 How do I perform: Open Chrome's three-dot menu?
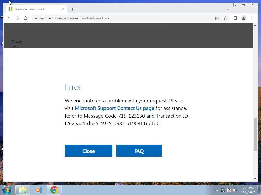252,18
